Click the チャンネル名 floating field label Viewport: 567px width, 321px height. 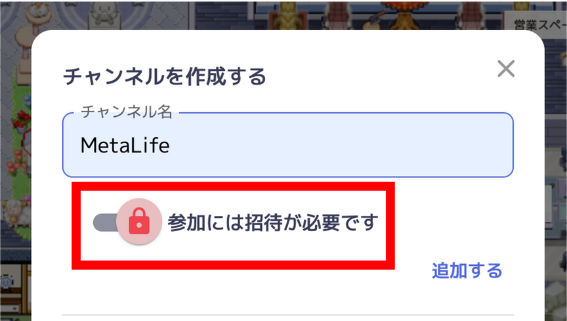(126, 112)
